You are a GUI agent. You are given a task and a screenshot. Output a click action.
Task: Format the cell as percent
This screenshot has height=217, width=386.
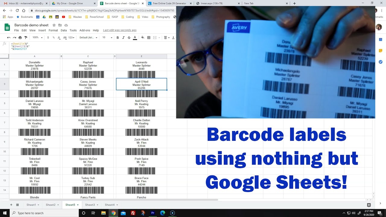pyautogui.click(x=54, y=38)
